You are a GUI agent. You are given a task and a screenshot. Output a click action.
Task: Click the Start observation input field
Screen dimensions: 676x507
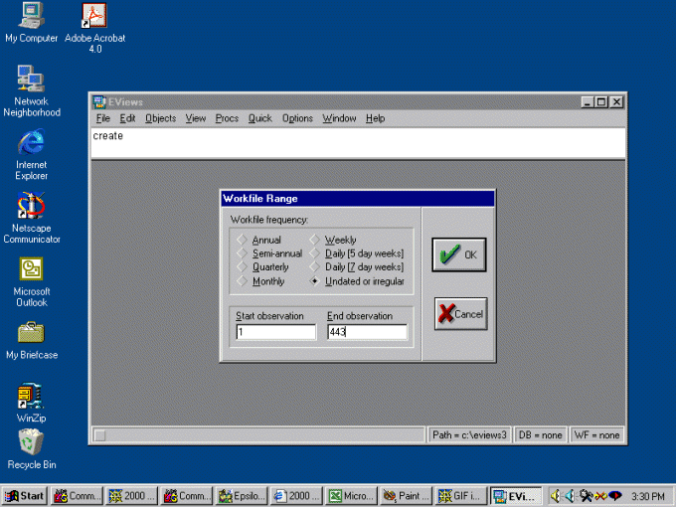pos(274,332)
